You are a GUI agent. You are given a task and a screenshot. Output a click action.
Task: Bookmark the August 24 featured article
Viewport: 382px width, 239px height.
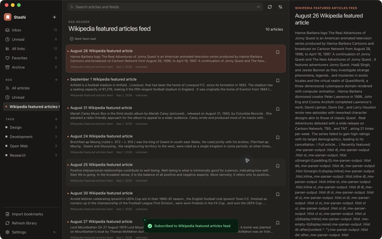click(278, 138)
